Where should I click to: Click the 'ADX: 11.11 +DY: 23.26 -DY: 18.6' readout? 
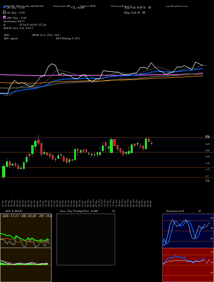[x=27, y=216]
